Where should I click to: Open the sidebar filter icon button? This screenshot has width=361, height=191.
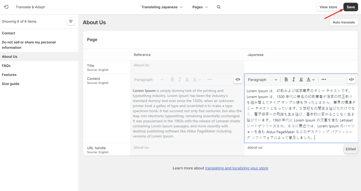click(71, 22)
